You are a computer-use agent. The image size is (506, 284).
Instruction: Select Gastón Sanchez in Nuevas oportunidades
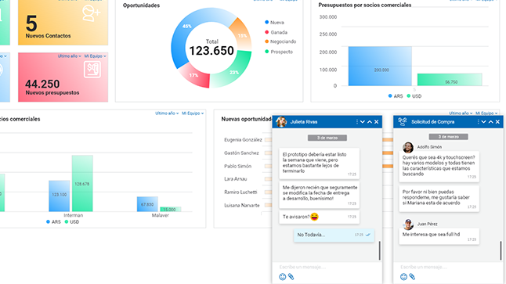[241, 153]
